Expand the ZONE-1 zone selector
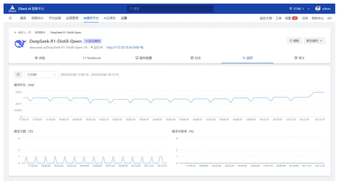This screenshot has height=185, width=340. pos(299,8)
